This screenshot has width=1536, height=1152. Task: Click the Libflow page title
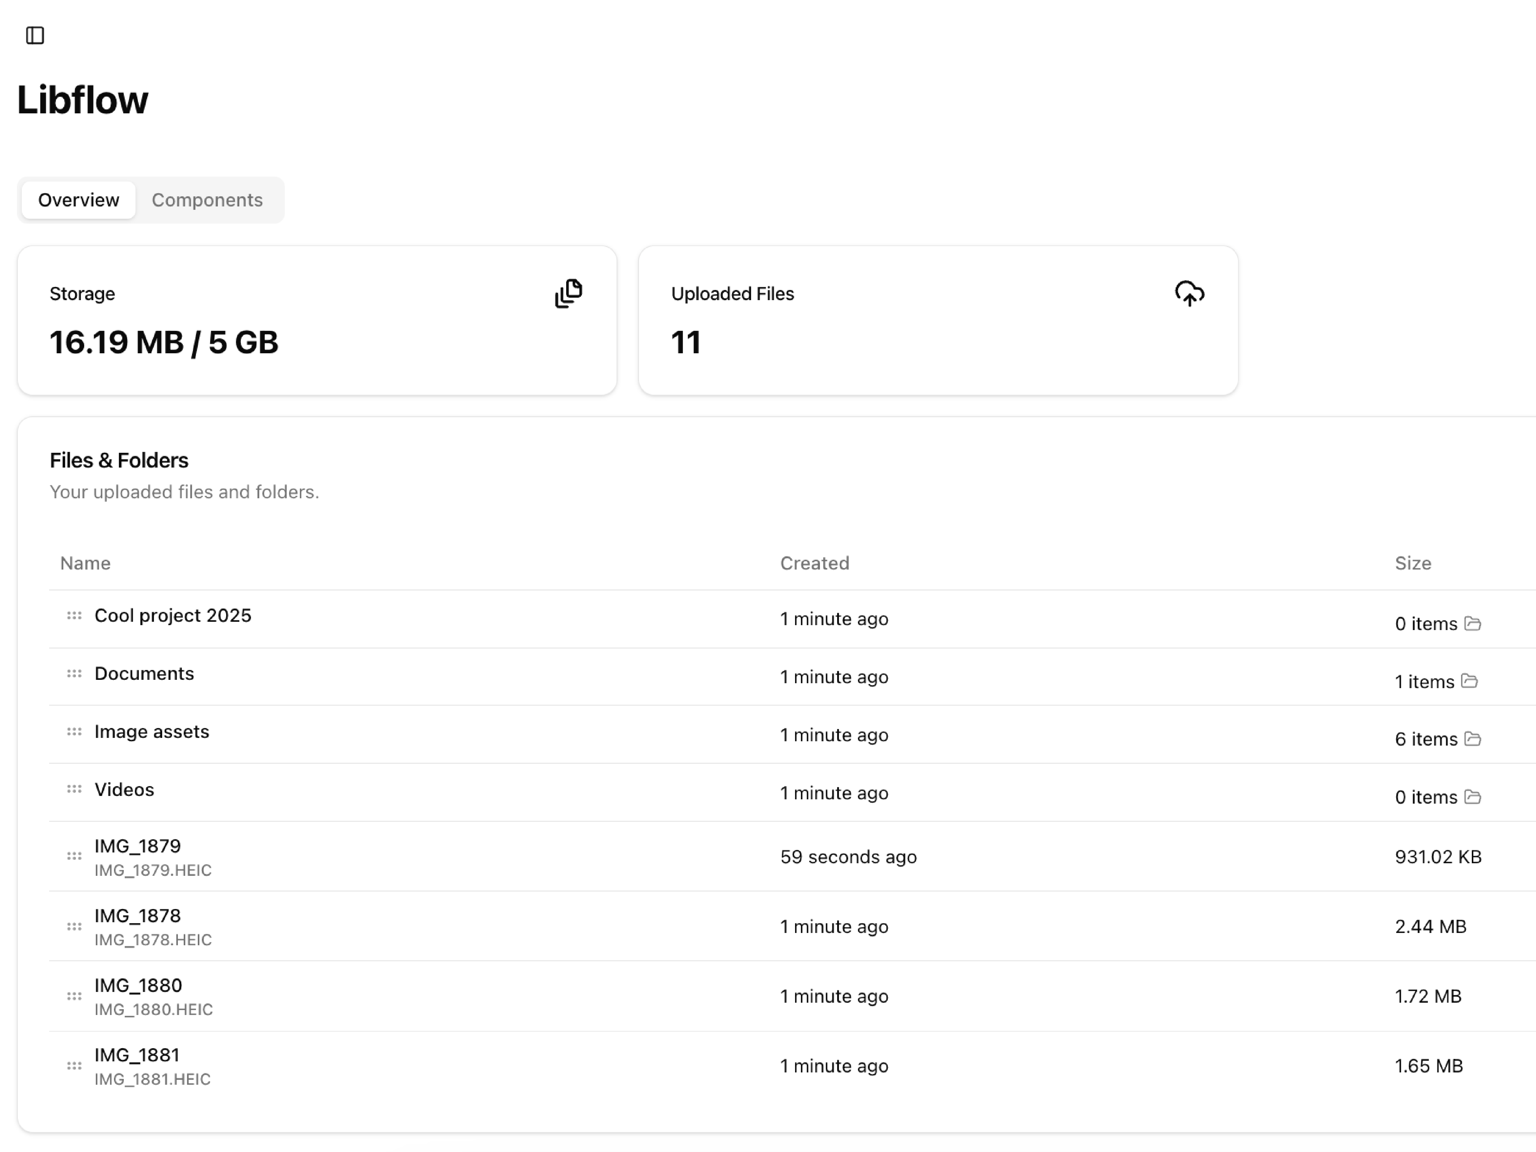pyautogui.click(x=83, y=100)
